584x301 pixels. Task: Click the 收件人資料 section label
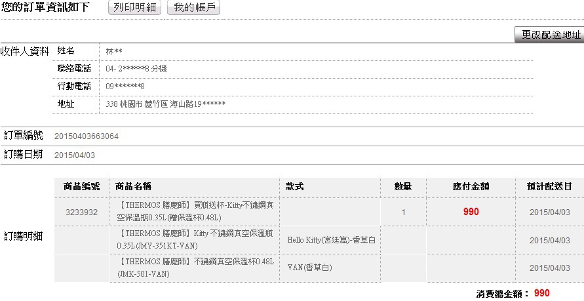[25, 52]
